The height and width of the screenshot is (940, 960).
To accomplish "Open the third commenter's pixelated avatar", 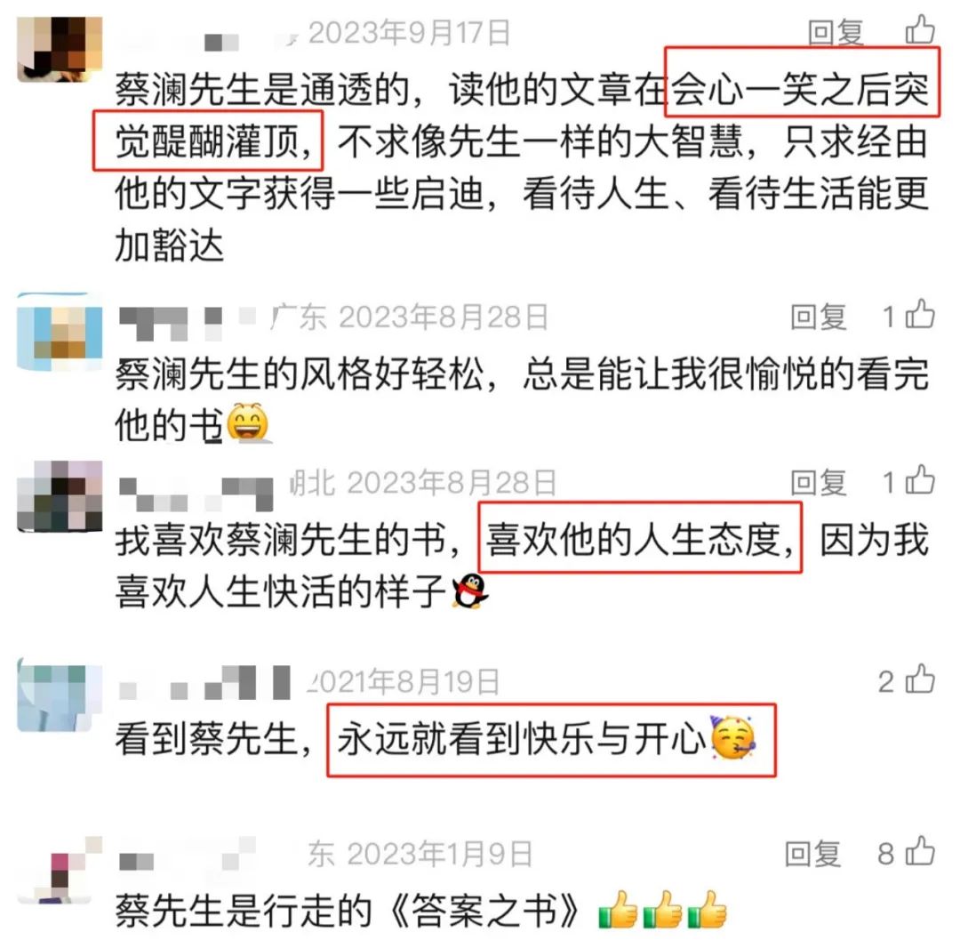I will (x=60, y=496).
